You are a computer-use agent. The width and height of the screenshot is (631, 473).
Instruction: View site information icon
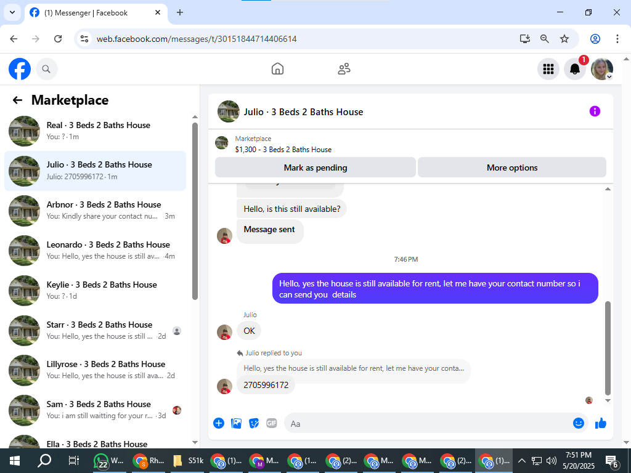(84, 39)
